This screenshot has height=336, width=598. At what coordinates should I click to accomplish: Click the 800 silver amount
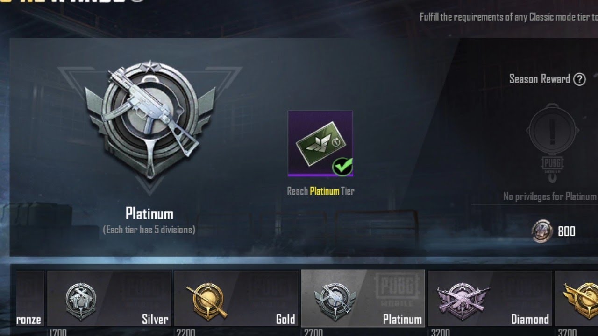click(x=567, y=231)
